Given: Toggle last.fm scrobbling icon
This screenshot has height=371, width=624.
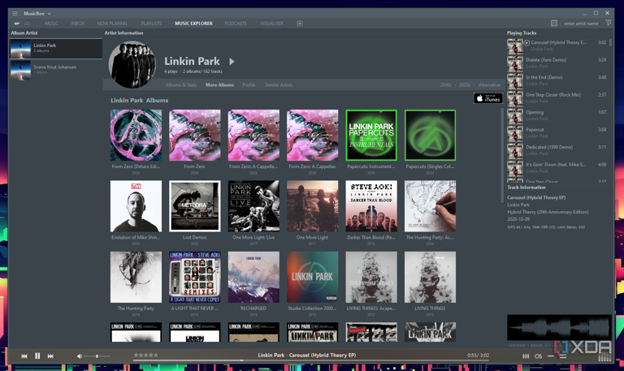Looking at the screenshot, I should tap(538, 356).
